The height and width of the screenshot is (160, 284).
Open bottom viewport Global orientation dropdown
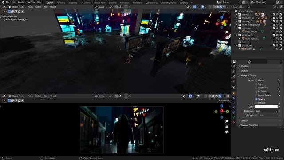click(x=101, y=96)
